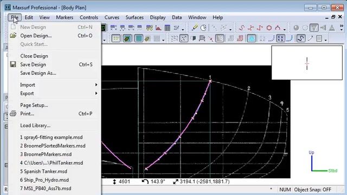The height and width of the screenshot is (195, 347).
Task: Toggle the cyan grid display button
Action: coord(139,38)
